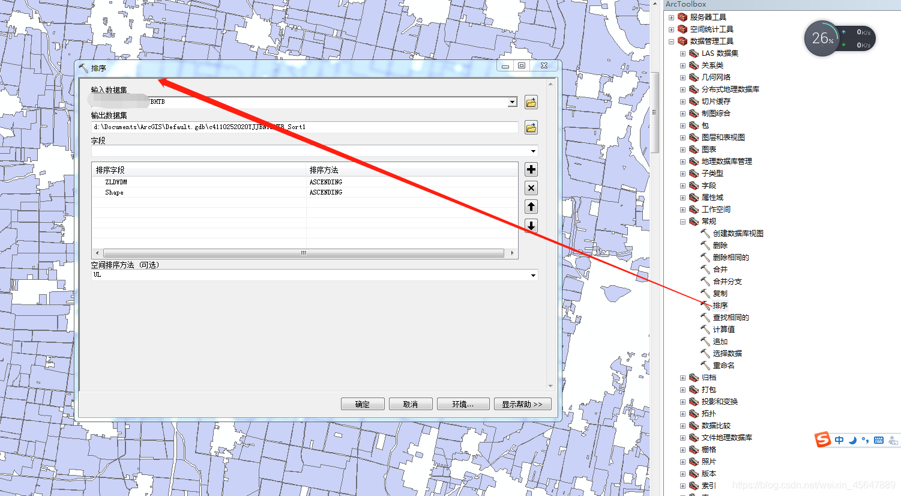Screen dimensions: 901x496
Task: Expand the LAS 数据集 toolset
Action: click(683, 53)
